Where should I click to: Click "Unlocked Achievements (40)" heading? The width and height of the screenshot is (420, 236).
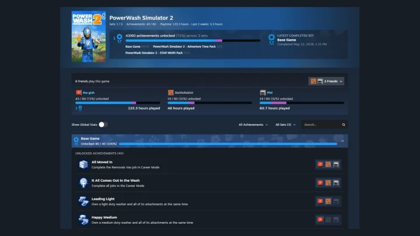pyautogui.click(x=99, y=153)
